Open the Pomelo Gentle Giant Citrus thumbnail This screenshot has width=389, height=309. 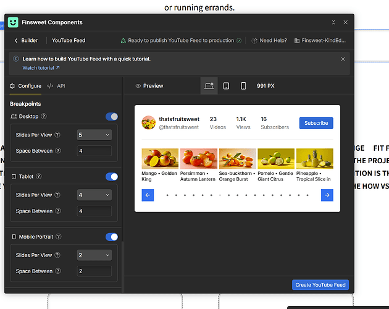click(x=276, y=158)
